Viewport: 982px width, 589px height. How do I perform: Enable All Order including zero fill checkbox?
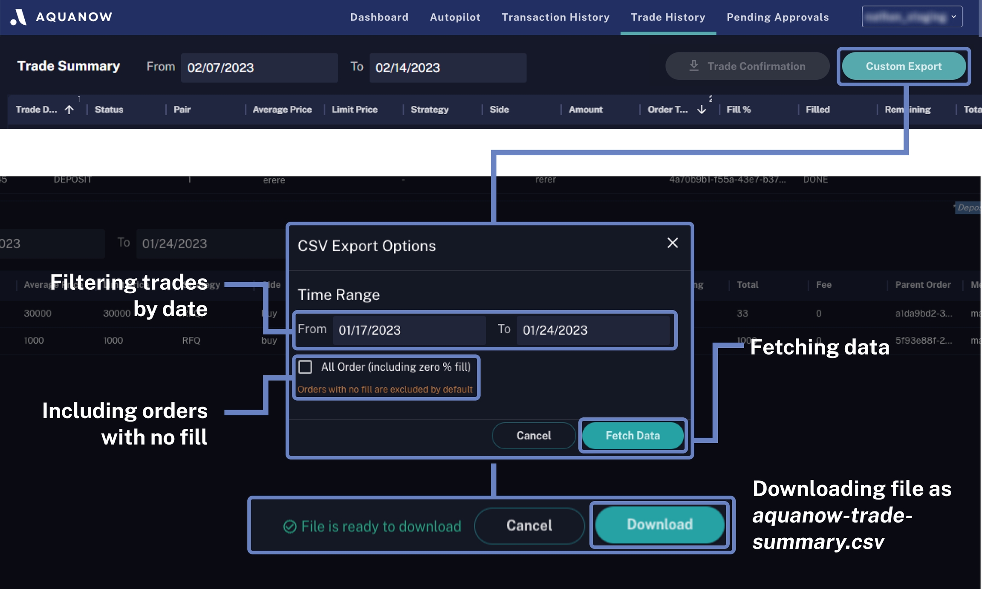click(x=305, y=367)
